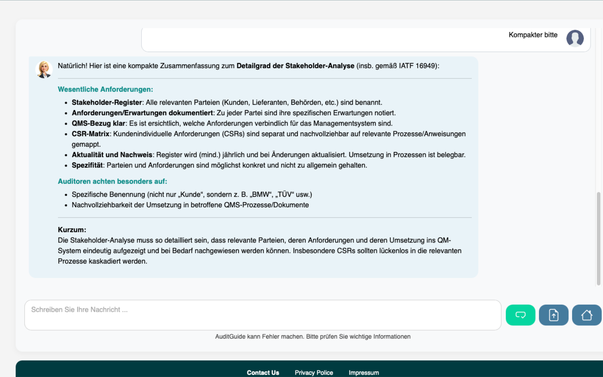The height and width of the screenshot is (377, 603).
Task: Click the AuditGuide disclaimer text
Action: coord(312,337)
